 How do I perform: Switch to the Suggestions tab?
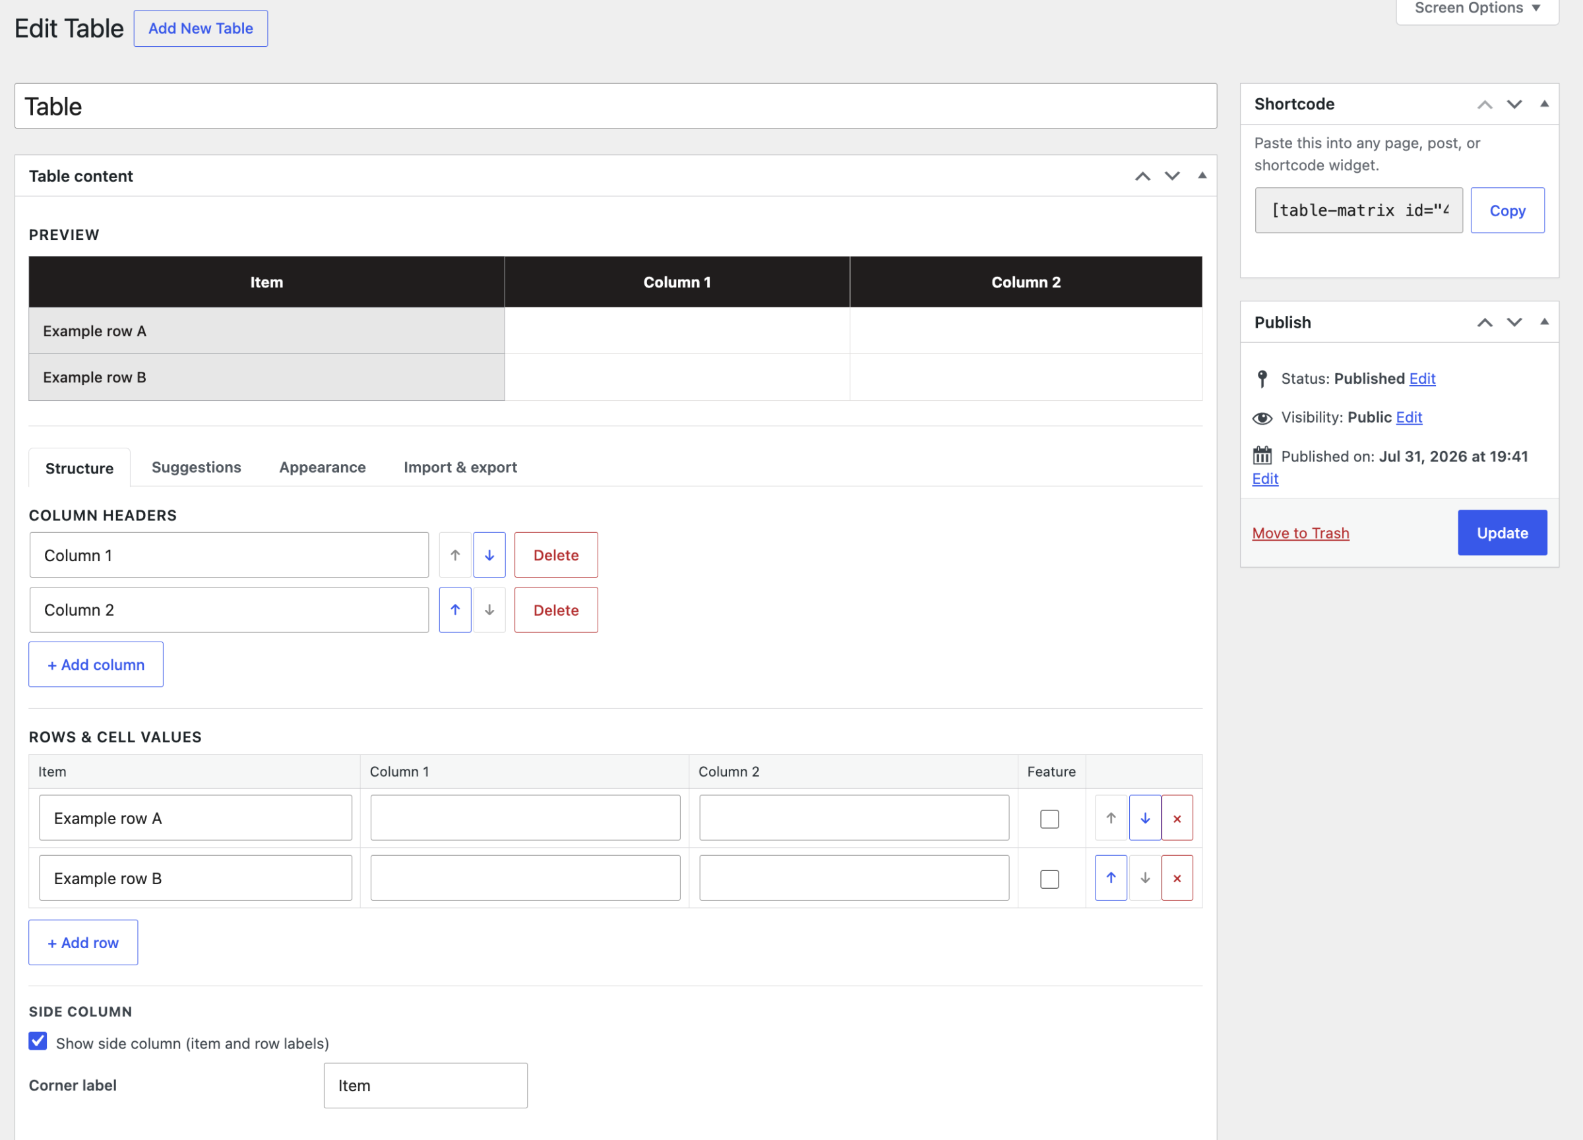pos(196,467)
